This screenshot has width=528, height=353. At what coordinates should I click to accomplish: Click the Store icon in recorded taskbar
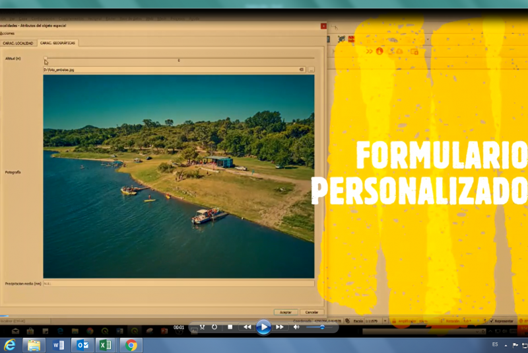pos(30,331)
